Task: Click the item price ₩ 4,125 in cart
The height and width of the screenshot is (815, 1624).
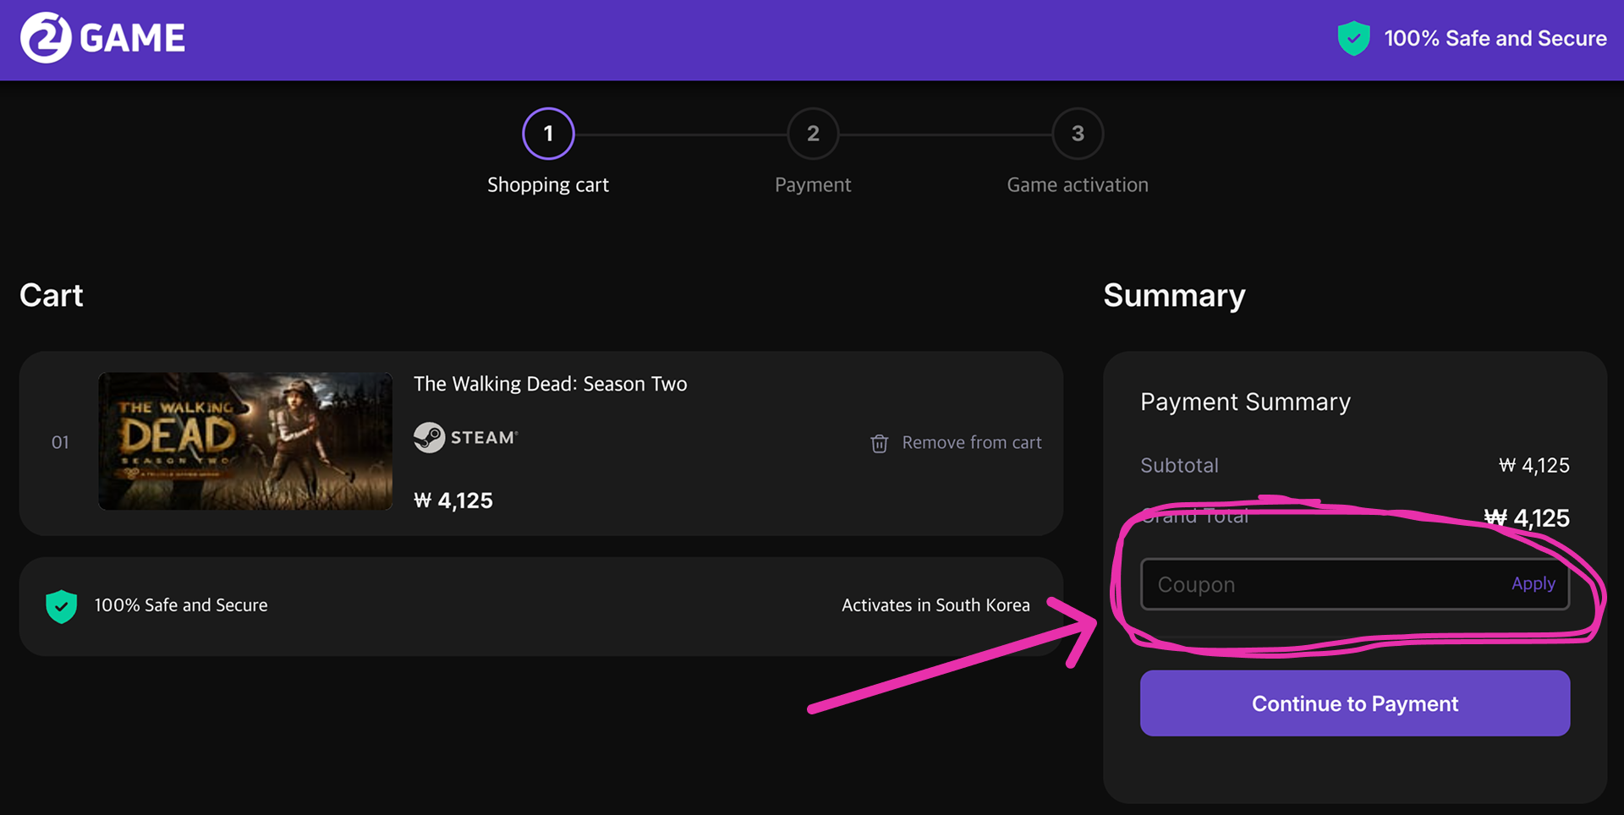Action: click(453, 500)
